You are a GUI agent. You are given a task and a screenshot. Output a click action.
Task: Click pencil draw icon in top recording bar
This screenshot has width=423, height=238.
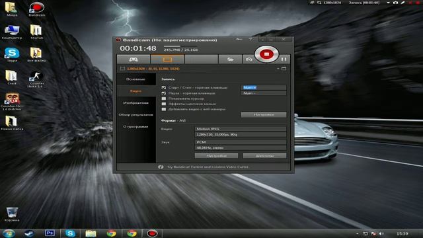coord(403,3)
